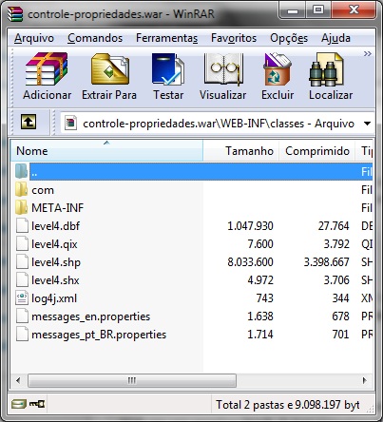Click the horizontal scrollbar thumb
Screen dimensions: 383x422
click(x=132, y=380)
